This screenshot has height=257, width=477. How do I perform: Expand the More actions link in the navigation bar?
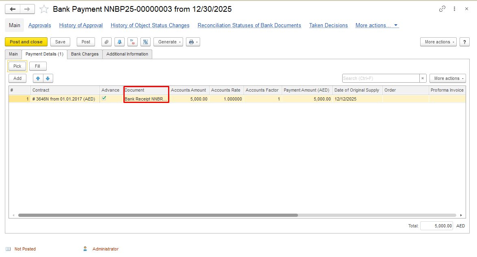[377, 26]
